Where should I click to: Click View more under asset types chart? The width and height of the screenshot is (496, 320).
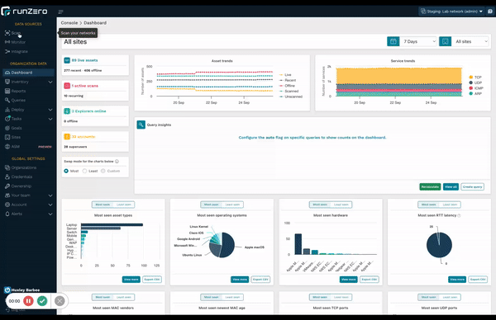[x=131, y=280]
